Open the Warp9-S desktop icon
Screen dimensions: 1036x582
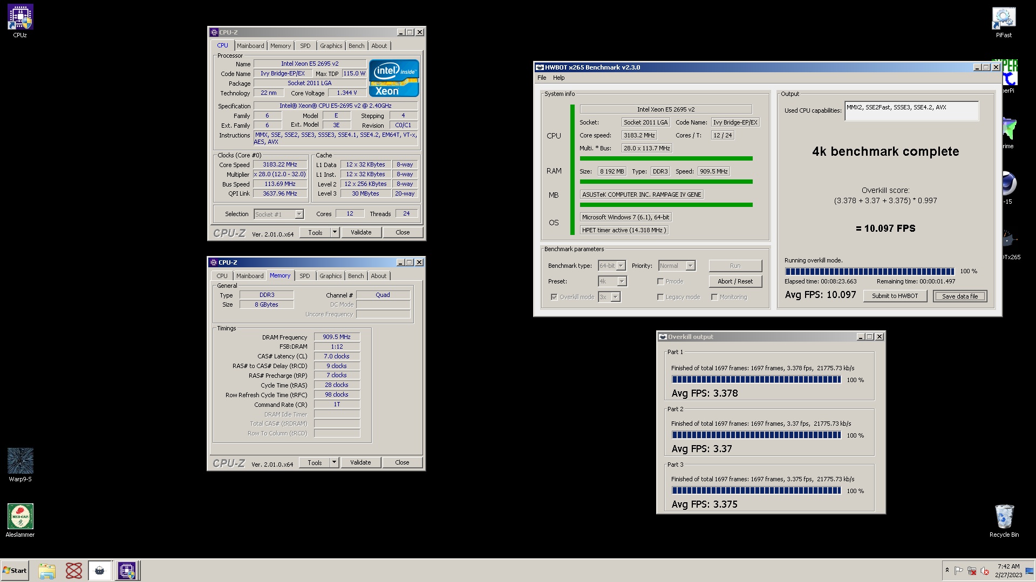coord(20,465)
